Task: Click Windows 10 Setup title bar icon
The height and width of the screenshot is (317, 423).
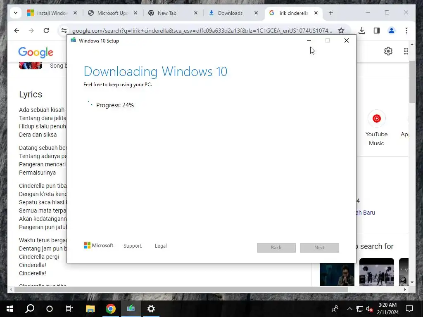Action: pos(74,40)
